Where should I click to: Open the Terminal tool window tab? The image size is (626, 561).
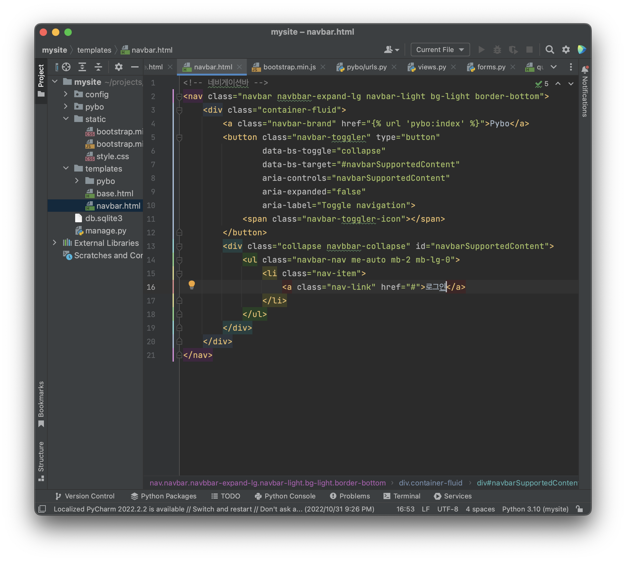[x=402, y=496]
